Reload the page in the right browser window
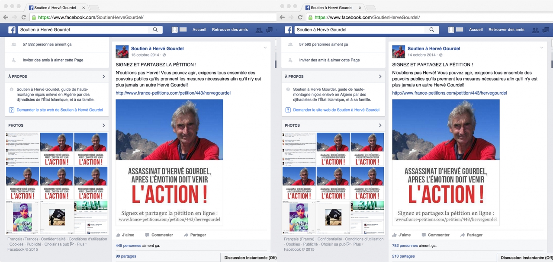 point(300,17)
